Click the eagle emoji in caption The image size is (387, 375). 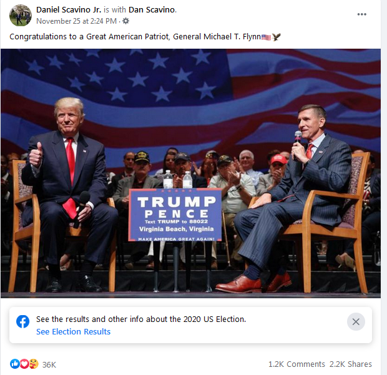(276, 37)
